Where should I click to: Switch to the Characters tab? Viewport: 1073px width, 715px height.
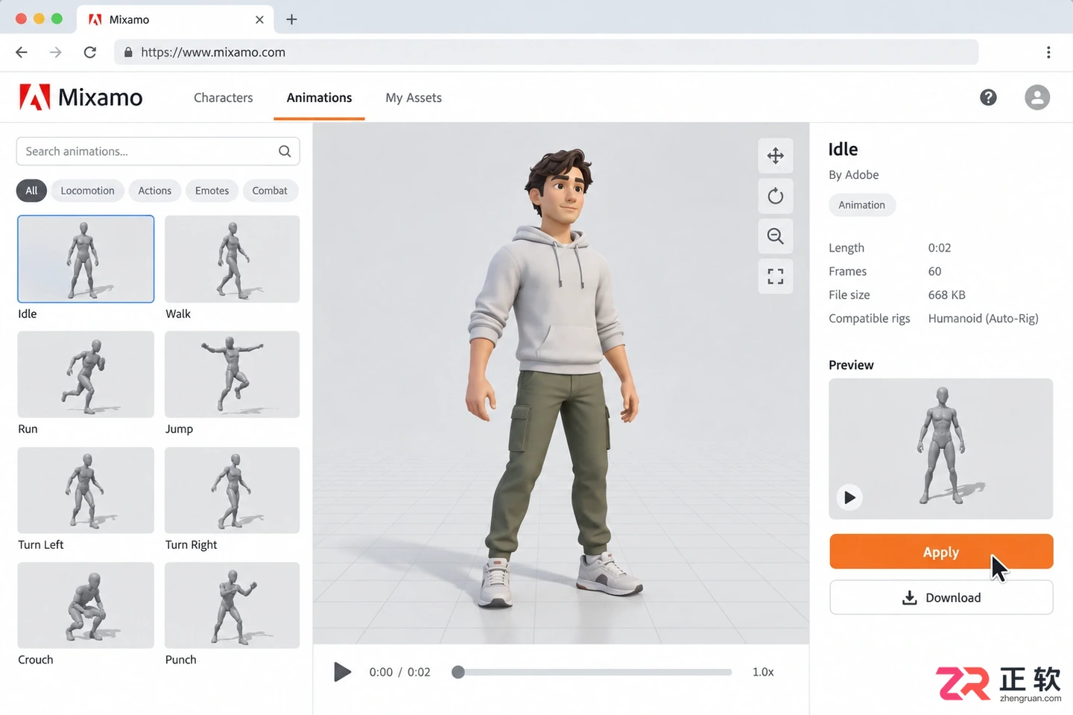pyautogui.click(x=224, y=98)
